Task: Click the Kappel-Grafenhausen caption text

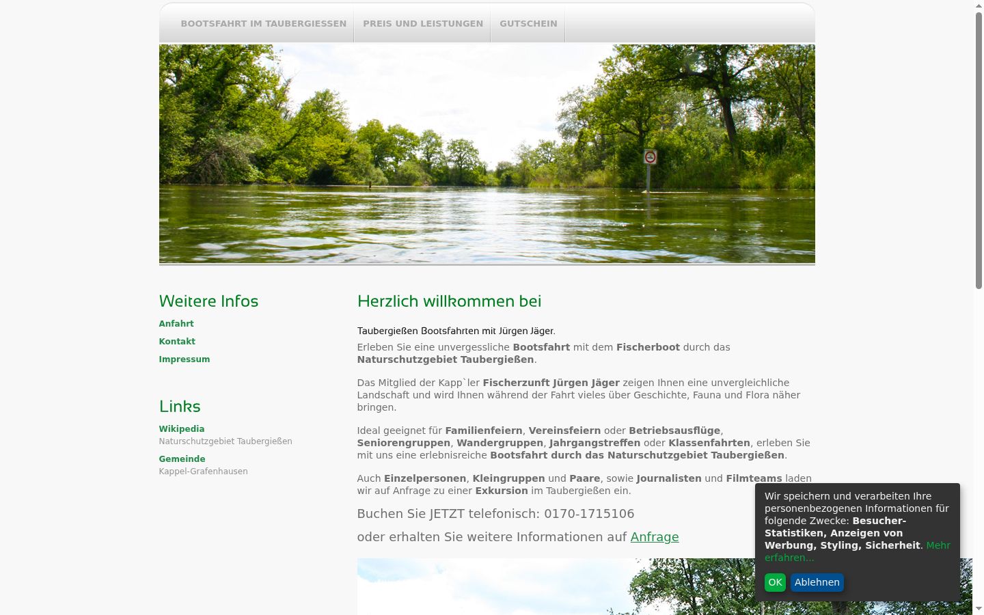Action: click(x=204, y=471)
